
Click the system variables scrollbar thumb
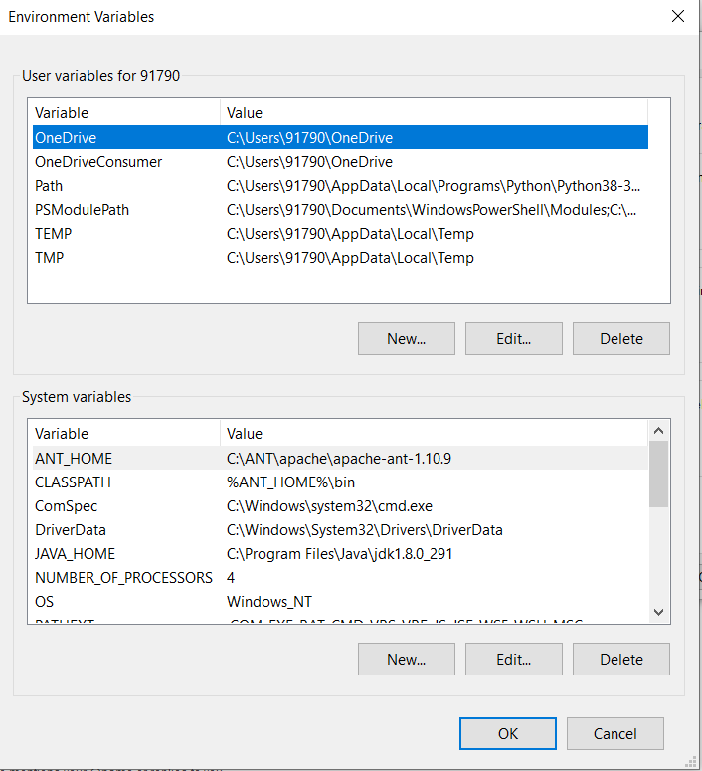click(658, 474)
